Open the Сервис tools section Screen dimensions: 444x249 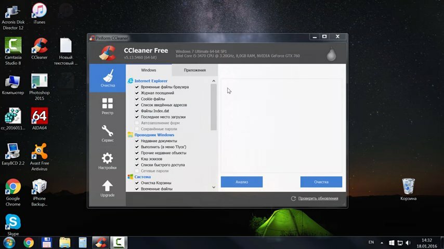click(x=108, y=133)
